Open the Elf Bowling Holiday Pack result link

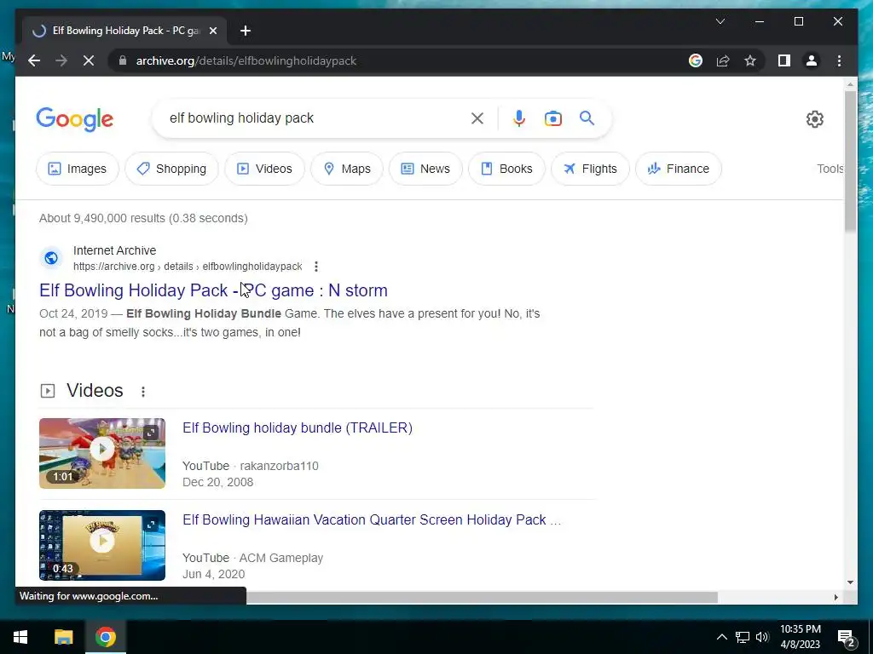click(213, 290)
